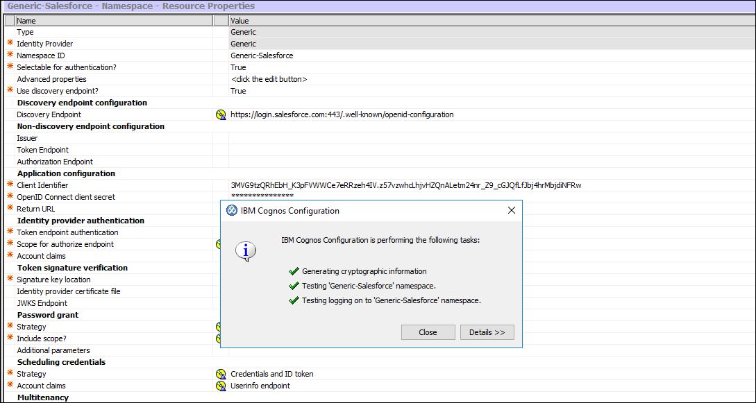Click the 'Testing logging on to' task line
Viewport: 756px width, 403px height.
392,300
